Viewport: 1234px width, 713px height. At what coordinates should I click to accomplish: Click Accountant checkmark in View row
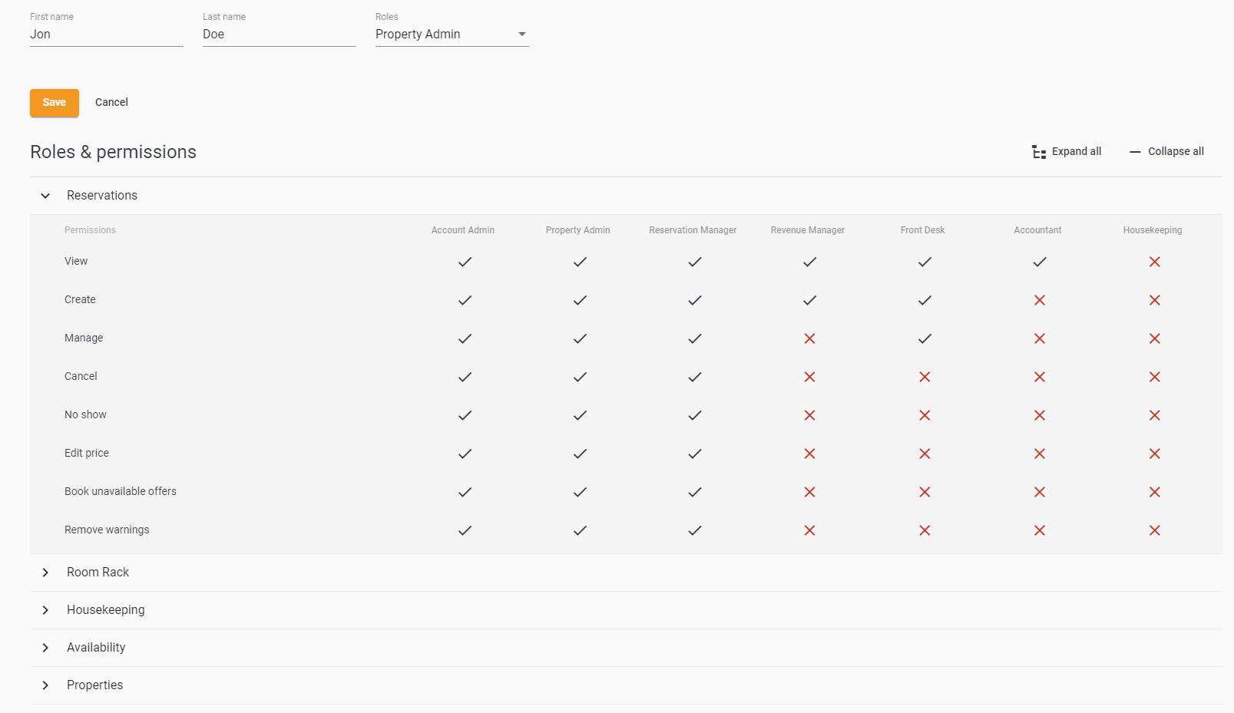tap(1039, 262)
